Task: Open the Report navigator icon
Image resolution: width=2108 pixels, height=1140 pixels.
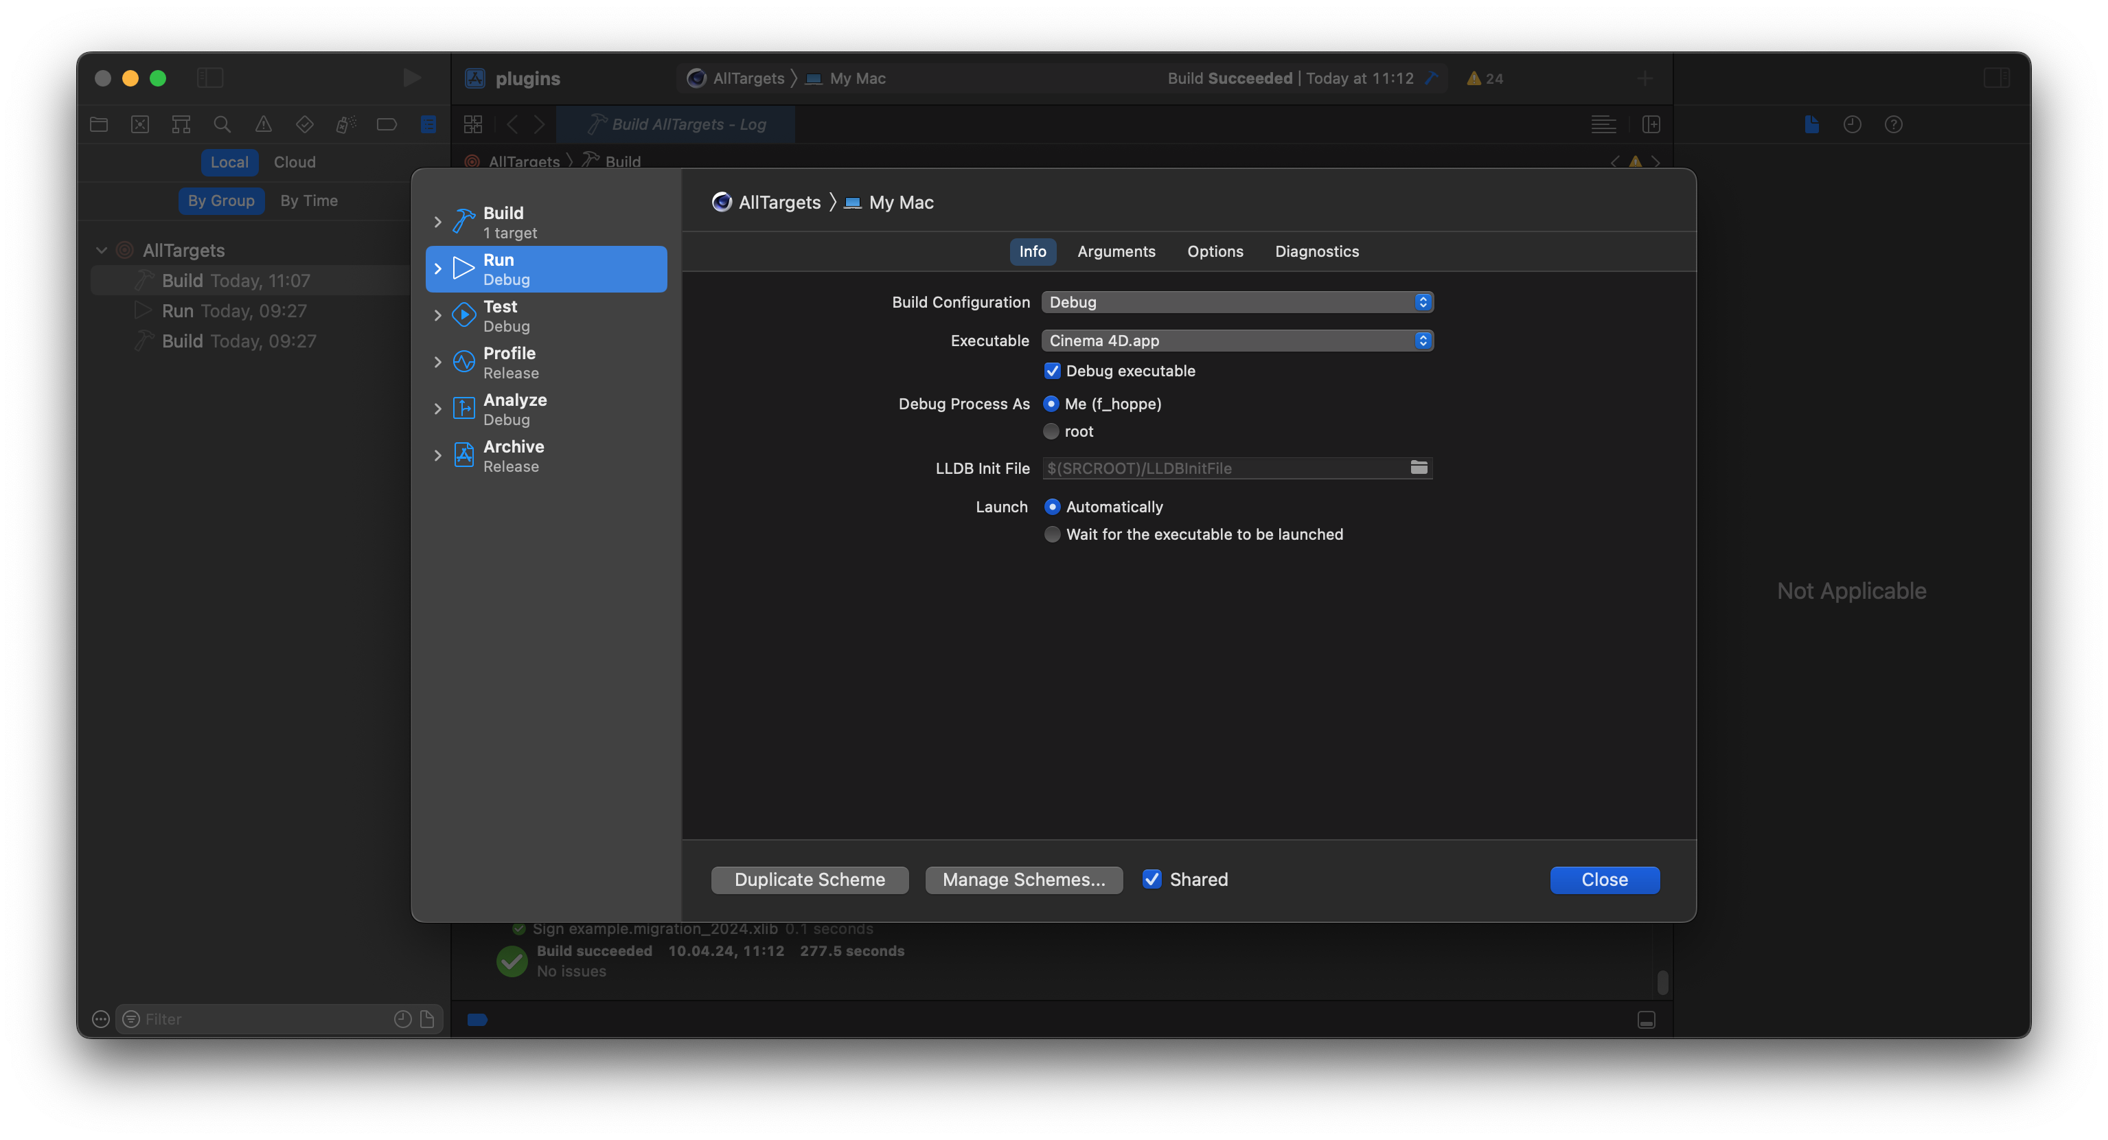Action: [x=428, y=124]
